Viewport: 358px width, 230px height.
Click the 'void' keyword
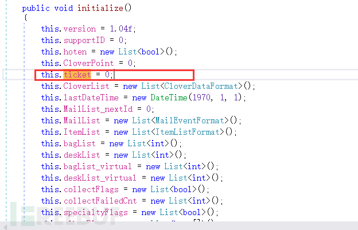click(64, 8)
